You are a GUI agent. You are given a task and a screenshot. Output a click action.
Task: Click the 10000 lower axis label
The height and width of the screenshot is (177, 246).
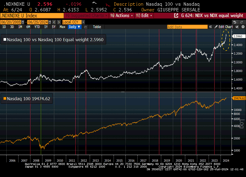pos(238,110)
